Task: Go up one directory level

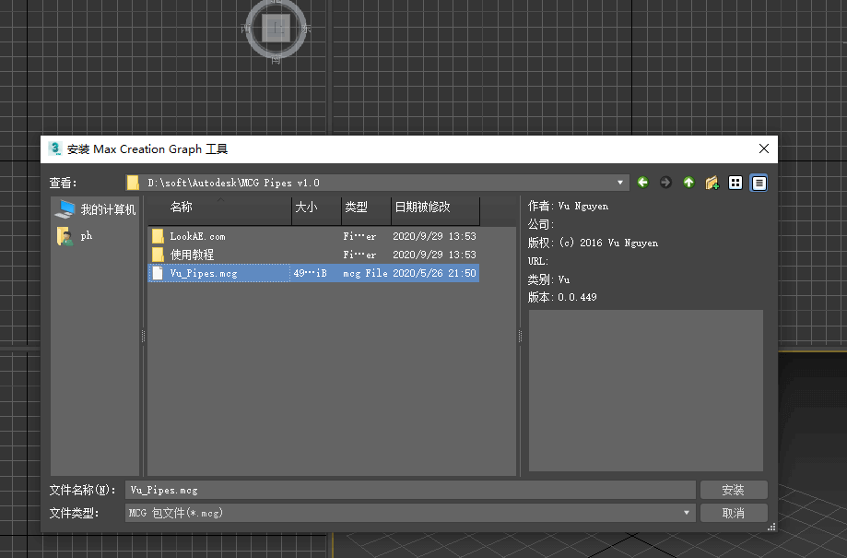Action: 688,183
